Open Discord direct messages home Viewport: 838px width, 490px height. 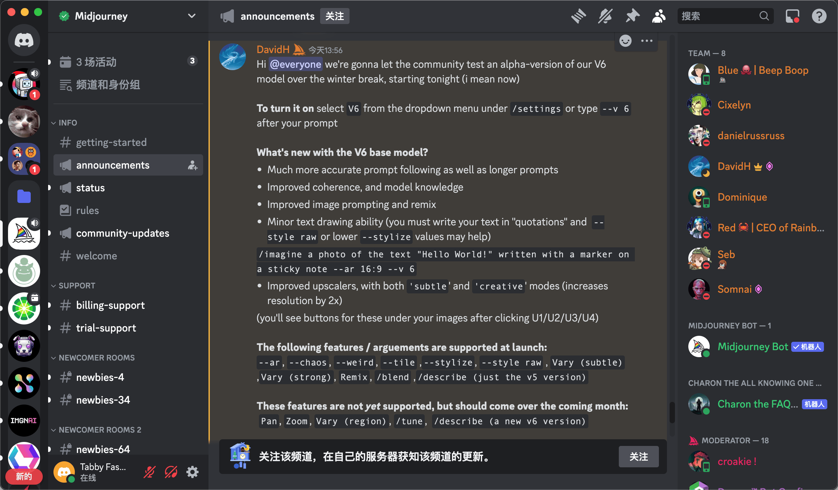click(24, 40)
